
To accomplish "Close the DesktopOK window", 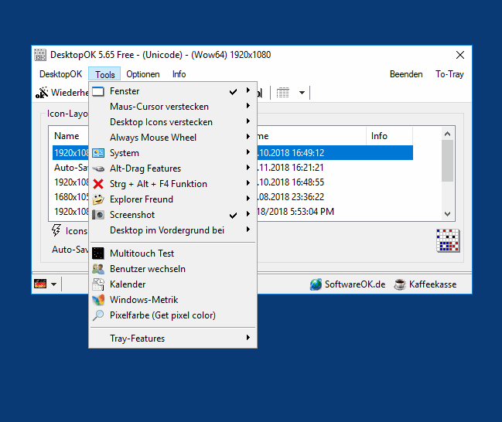I will [460, 55].
